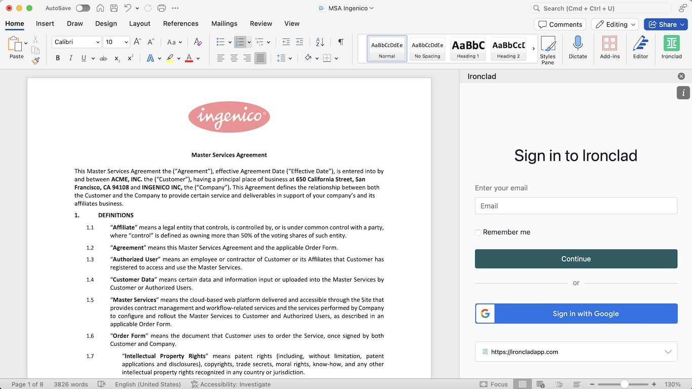Click the Format Painter brush icon
The image size is (692, 389).
coord(35,60)
